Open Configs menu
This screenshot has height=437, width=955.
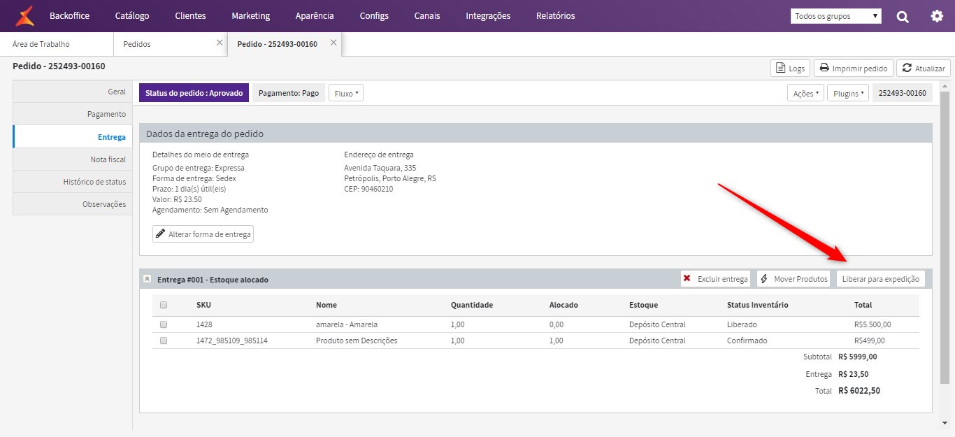click(x=374, y=15)
